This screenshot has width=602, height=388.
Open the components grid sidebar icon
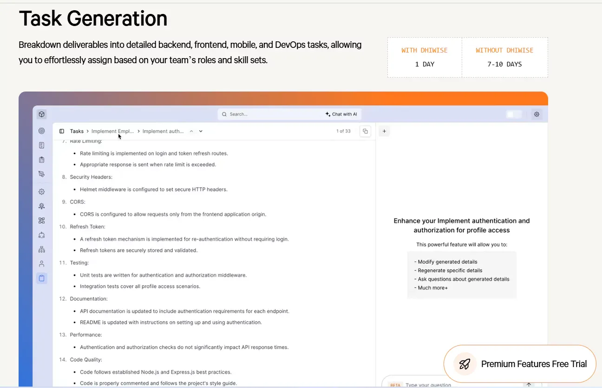pyautogui.click(x=42, y=220)
